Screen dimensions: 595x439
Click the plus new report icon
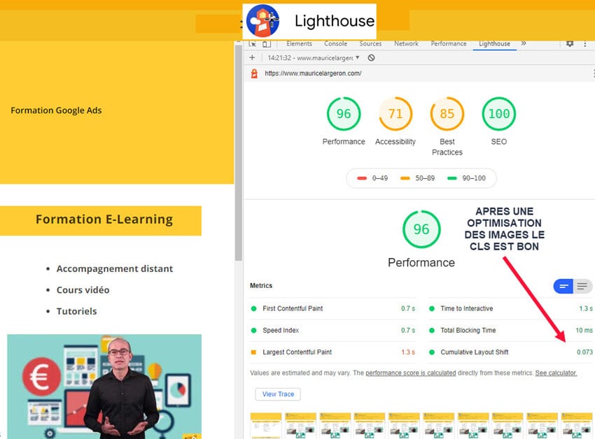click(x=252, y=57)
